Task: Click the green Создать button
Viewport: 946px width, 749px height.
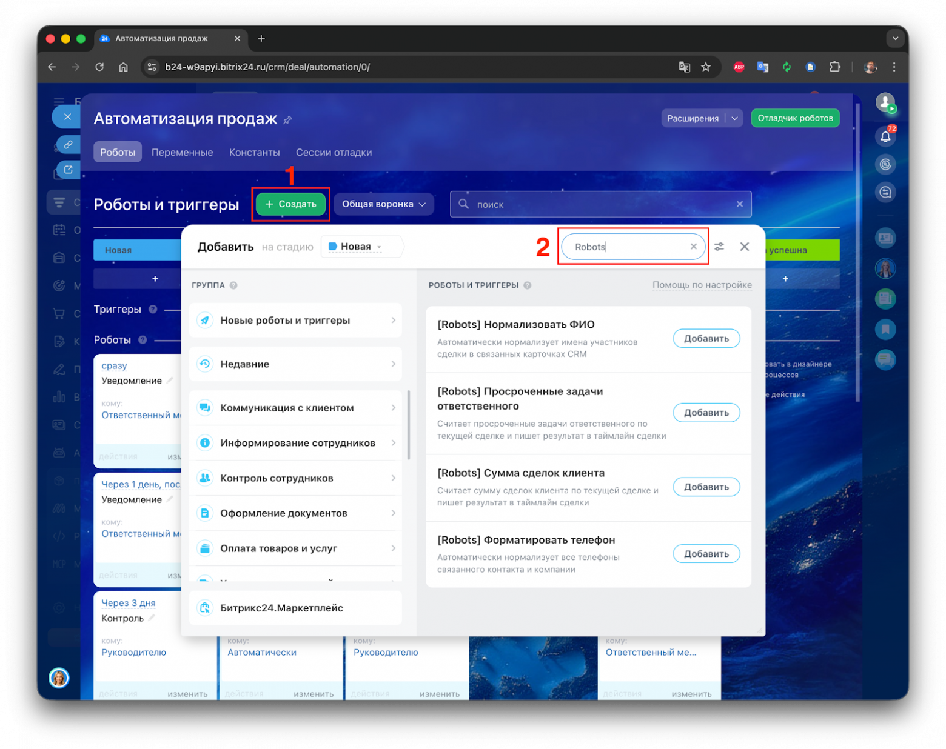Action: (291, 204)
